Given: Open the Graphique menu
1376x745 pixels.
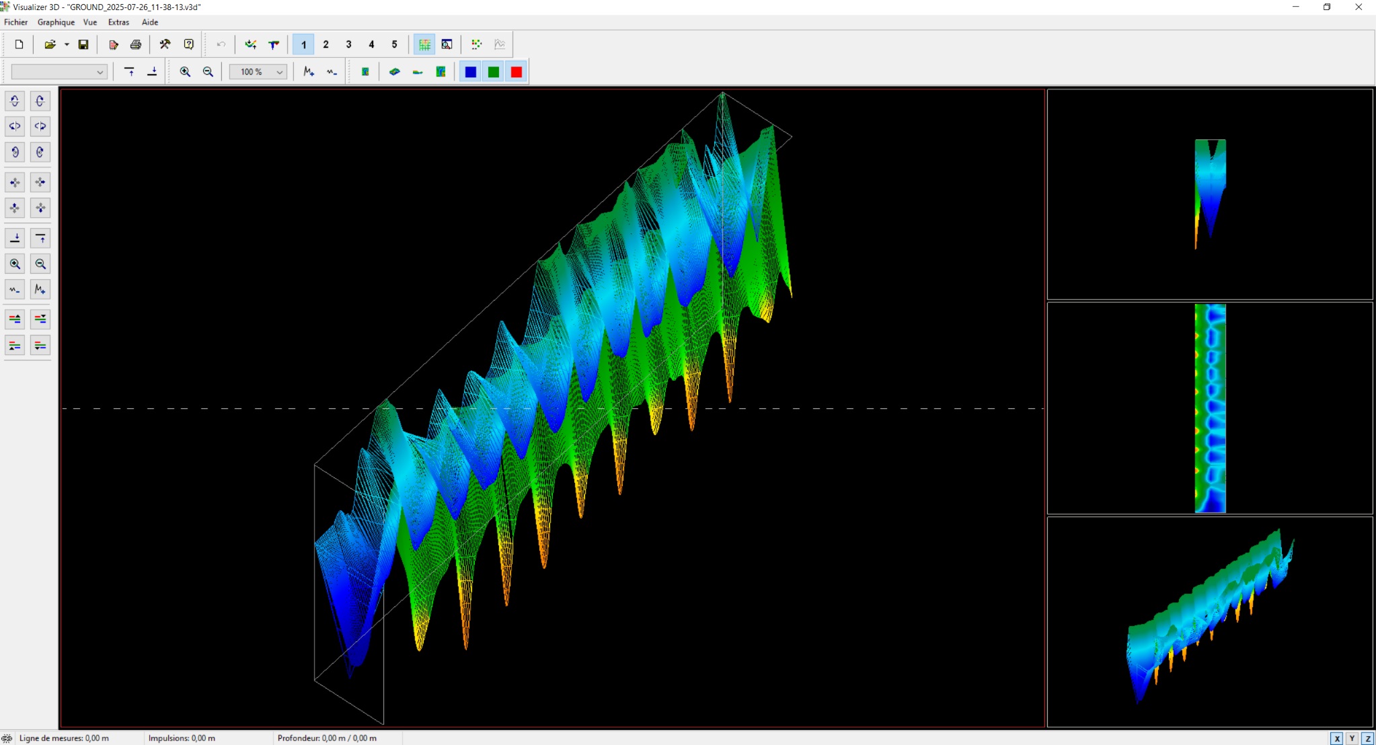Looking at the screenshot, I should tap(56, 22).
